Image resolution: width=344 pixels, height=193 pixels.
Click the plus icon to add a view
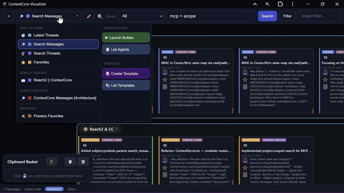click(9, 16)
